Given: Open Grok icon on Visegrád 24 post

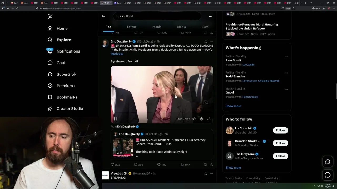Looking at the screenshot, I should click(x=206, y=174).
